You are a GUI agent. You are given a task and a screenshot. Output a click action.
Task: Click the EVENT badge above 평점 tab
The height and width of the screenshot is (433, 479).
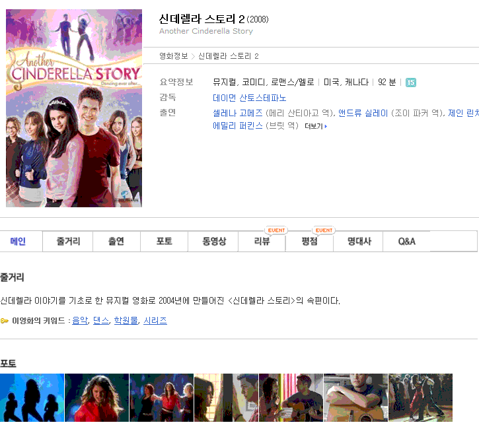(324, 230)
